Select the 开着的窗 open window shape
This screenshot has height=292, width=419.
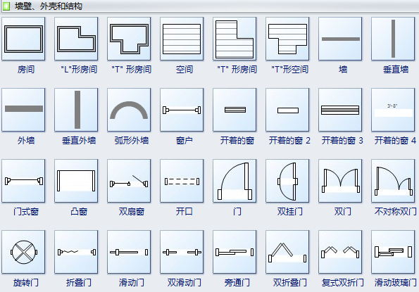tap(234, 110)
